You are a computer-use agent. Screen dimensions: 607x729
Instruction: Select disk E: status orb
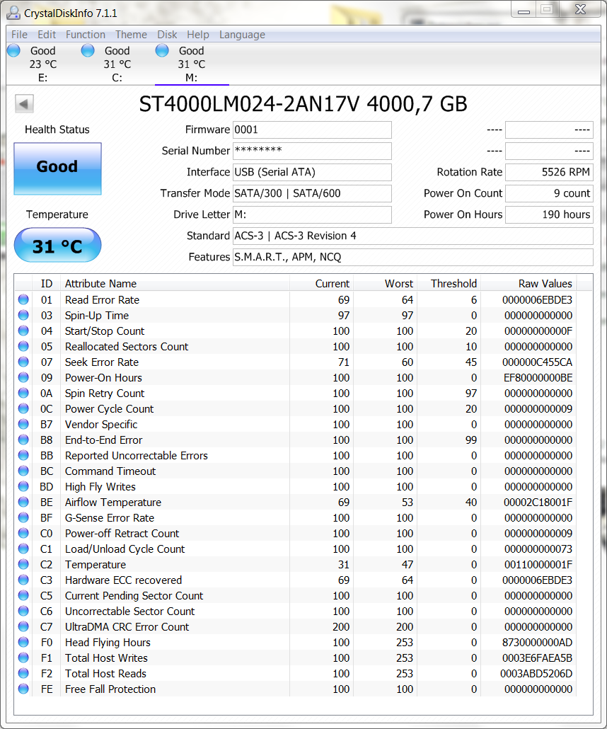pos(13,50)
